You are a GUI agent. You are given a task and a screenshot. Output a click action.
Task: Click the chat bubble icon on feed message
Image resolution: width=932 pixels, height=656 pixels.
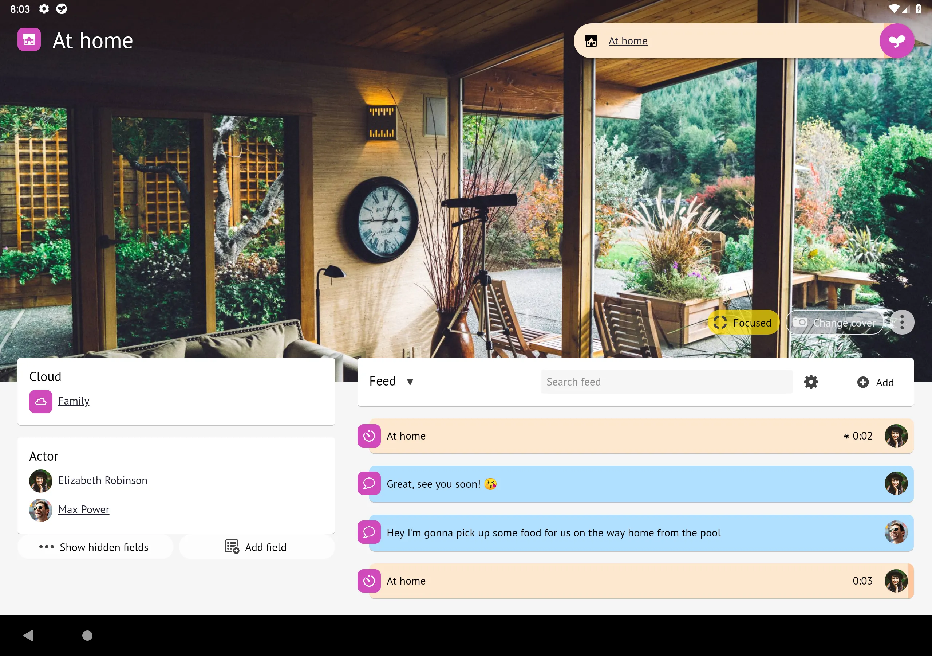(x=370, y=484)
